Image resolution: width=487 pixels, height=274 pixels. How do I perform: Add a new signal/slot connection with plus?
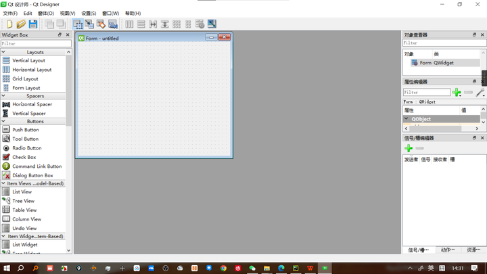click(x=409, y=148)
